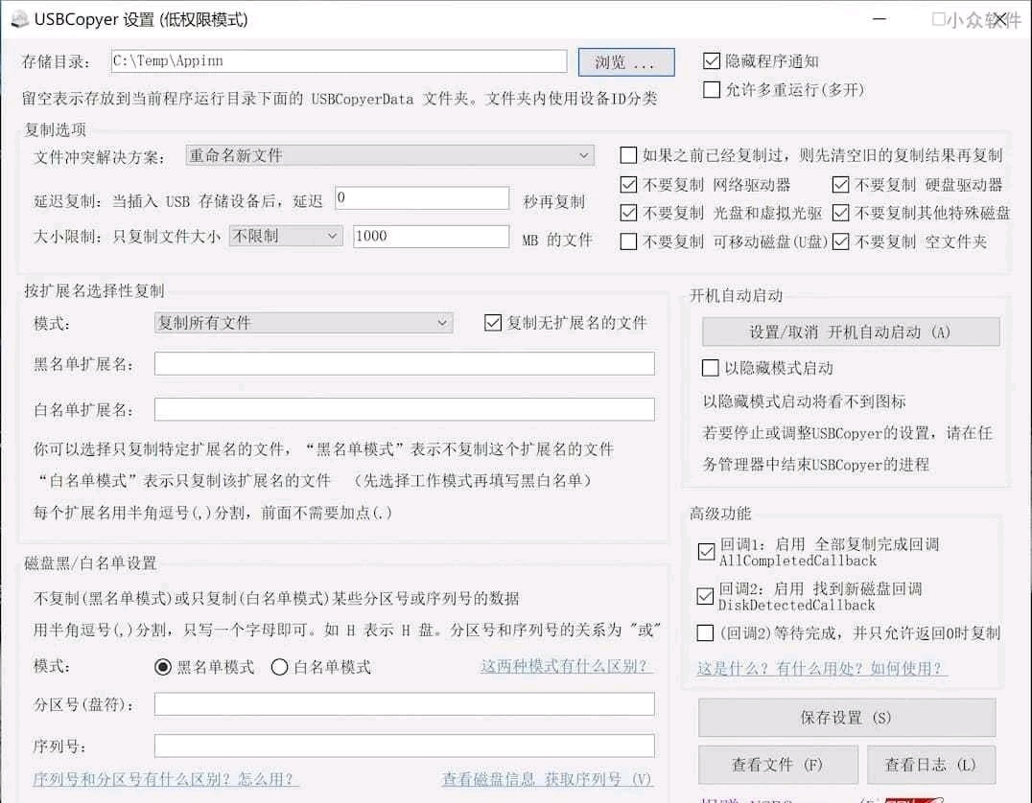Click the 磁盘黑/白名单设置 group label

[x=90, y=562]
